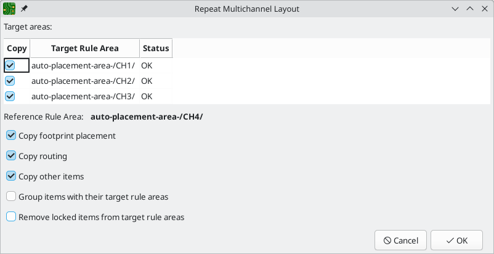
Task: Uncheck copy for auto-placement-area-/CH2/
Action: 10,81
